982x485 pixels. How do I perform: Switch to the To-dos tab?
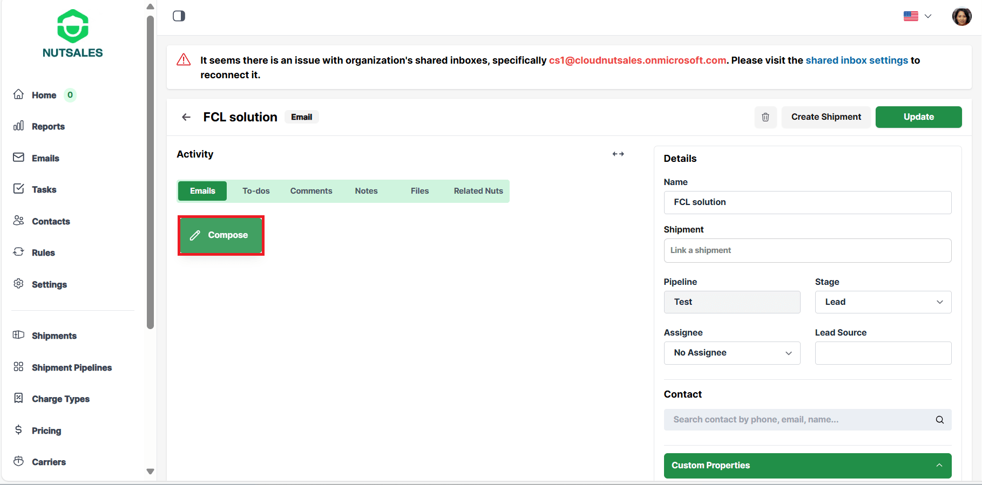(x=256, y=191)
